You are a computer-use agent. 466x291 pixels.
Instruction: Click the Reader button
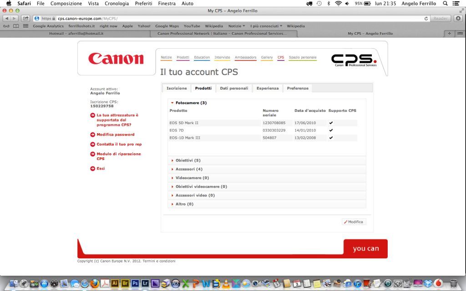point(441,18)
